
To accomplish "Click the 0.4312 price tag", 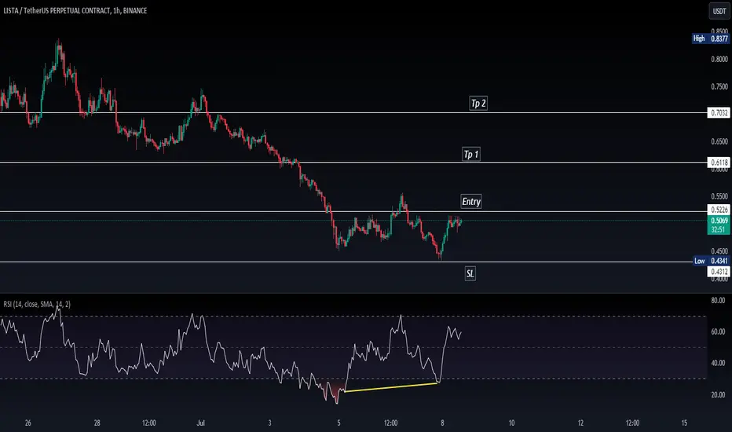I will point(719,271).
